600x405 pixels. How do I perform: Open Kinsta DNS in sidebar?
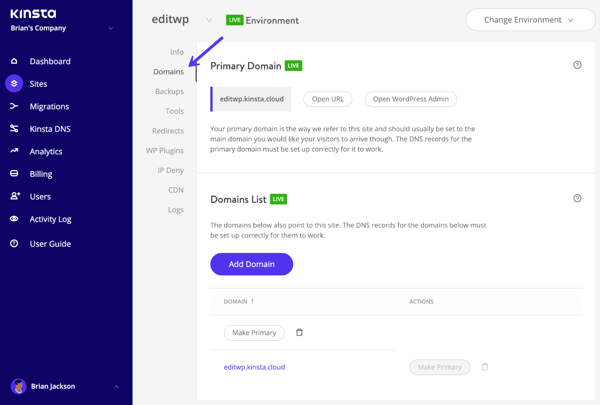50,129
